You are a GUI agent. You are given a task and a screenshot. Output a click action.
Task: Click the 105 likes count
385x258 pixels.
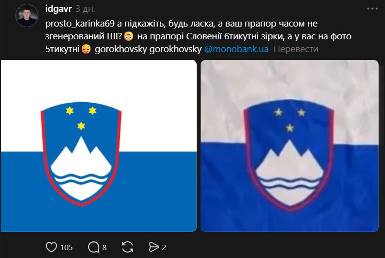coord(66,247)
